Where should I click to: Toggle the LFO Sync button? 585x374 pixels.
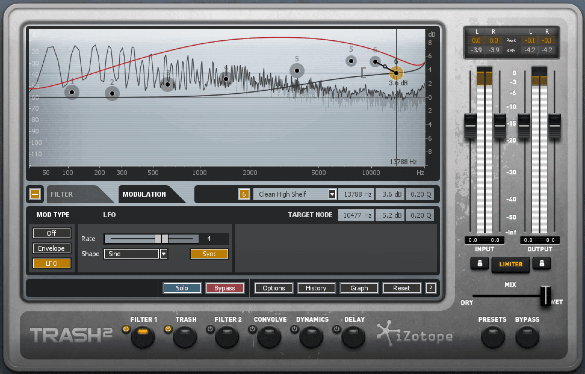click(209, 254)
